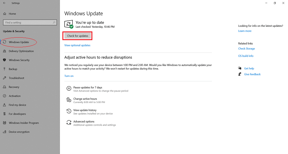Click the Activation checkmark icon
288x154 pixels.
coord(5,96)
